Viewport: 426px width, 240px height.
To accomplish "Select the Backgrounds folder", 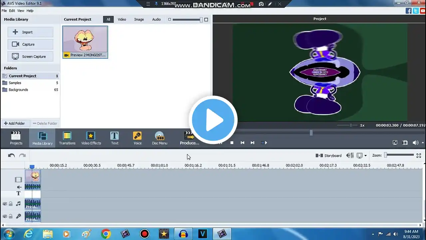I will pos(30,90).
